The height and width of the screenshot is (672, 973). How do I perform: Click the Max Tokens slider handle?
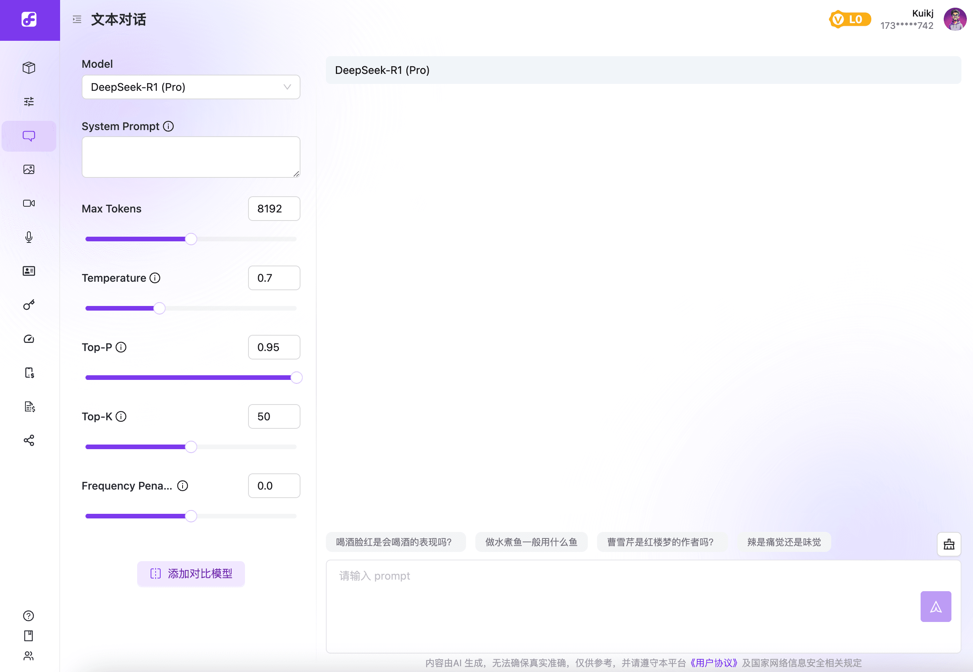click(x=191, y=239)
